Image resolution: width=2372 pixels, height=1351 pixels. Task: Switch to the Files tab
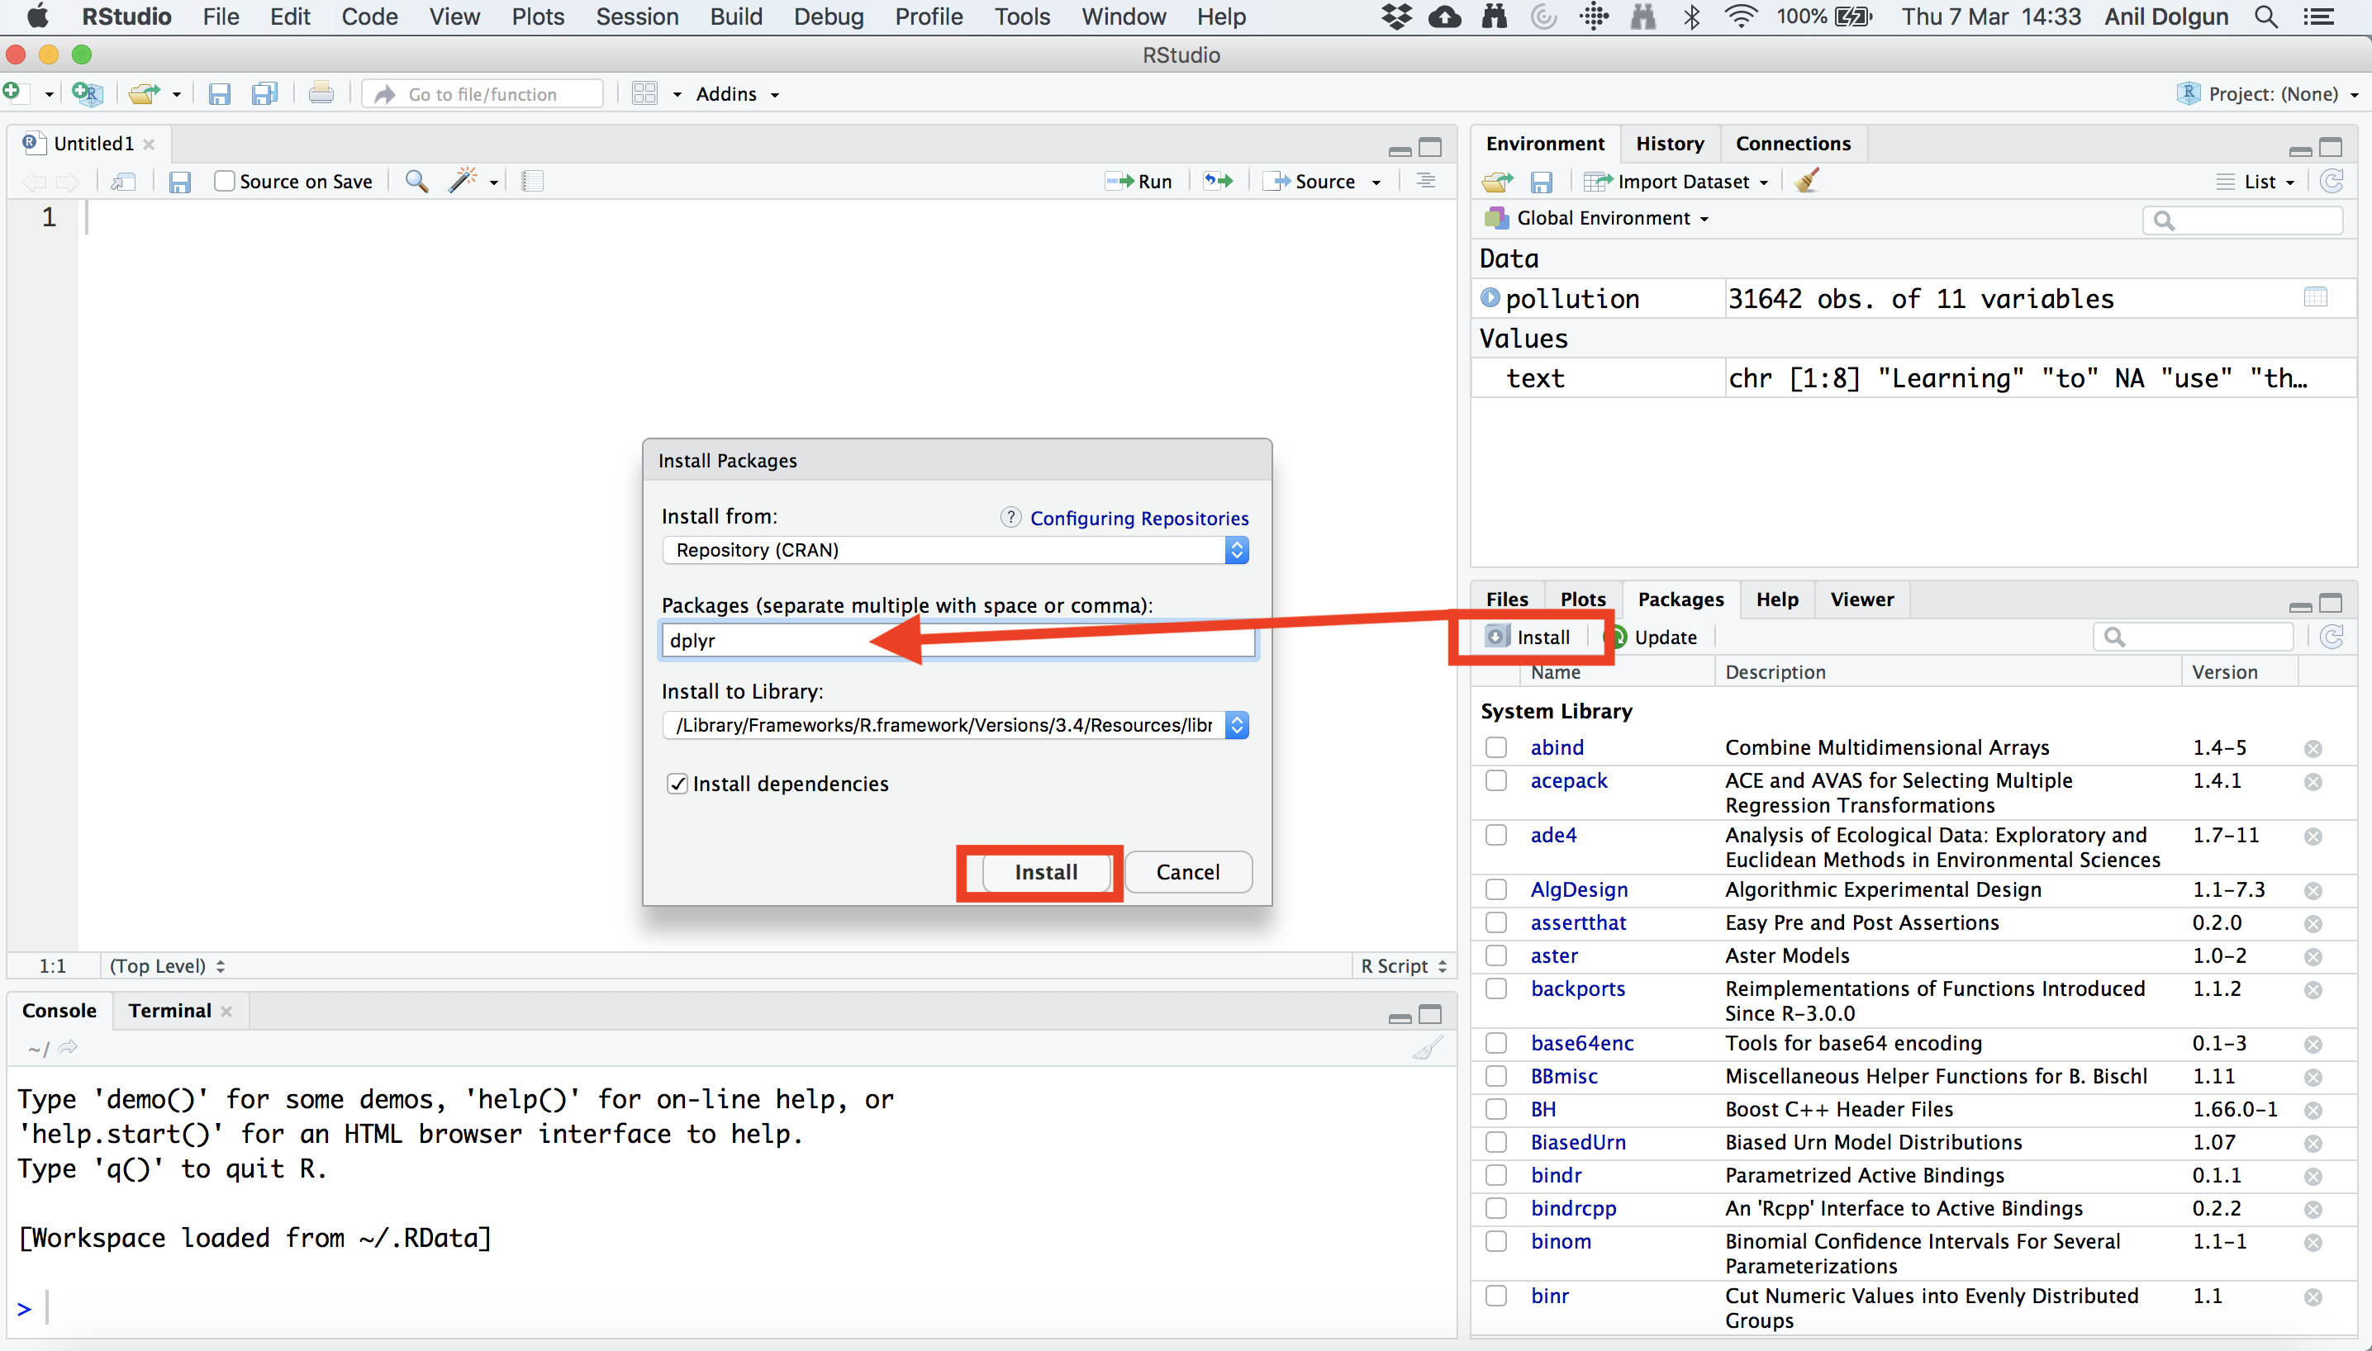[1507, 600]
